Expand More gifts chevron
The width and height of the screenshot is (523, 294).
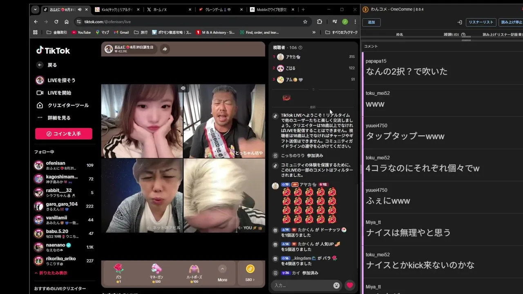coord(222,269)
